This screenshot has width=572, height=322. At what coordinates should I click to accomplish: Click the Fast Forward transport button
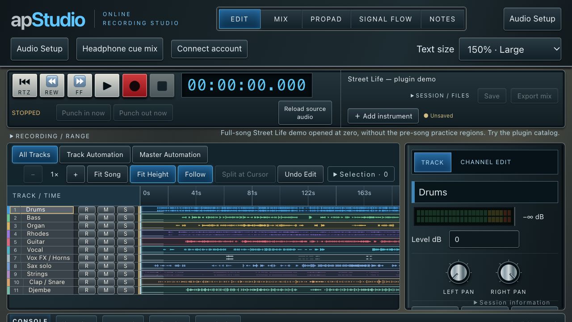click(x=80, y=85)
